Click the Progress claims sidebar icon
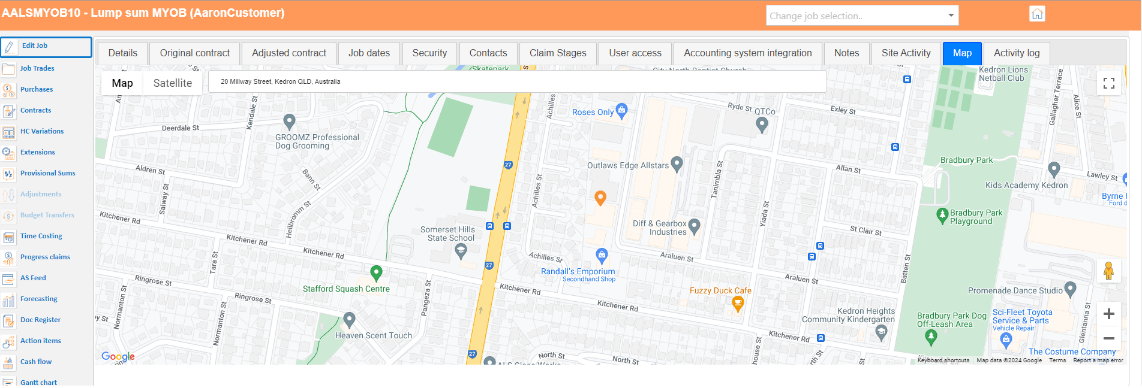The height and width of the screenshot is (388, 1142). [x=8, y=257]
